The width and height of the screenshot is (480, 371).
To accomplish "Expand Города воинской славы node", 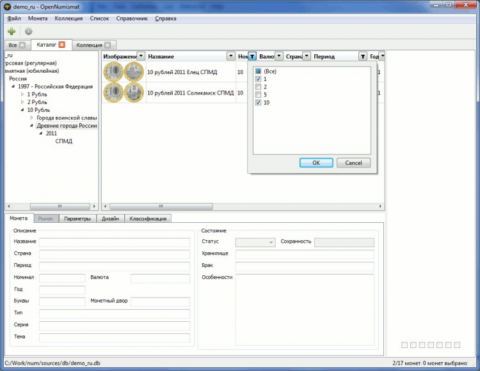I will pos(31,117).
